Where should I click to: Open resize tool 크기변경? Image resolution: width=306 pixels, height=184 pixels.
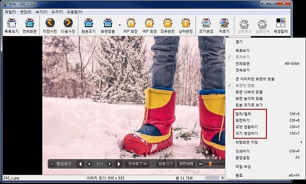[206, 25]
